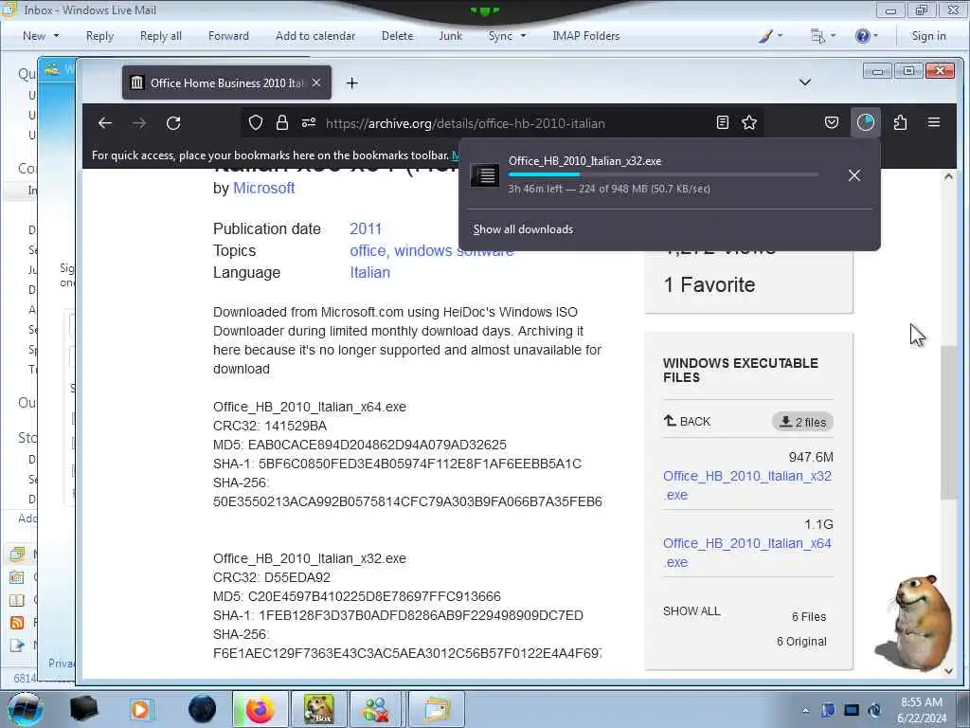Open the media player taskbar icon
Viewport: 970px width, 728px height.
[x=142, y=709]
